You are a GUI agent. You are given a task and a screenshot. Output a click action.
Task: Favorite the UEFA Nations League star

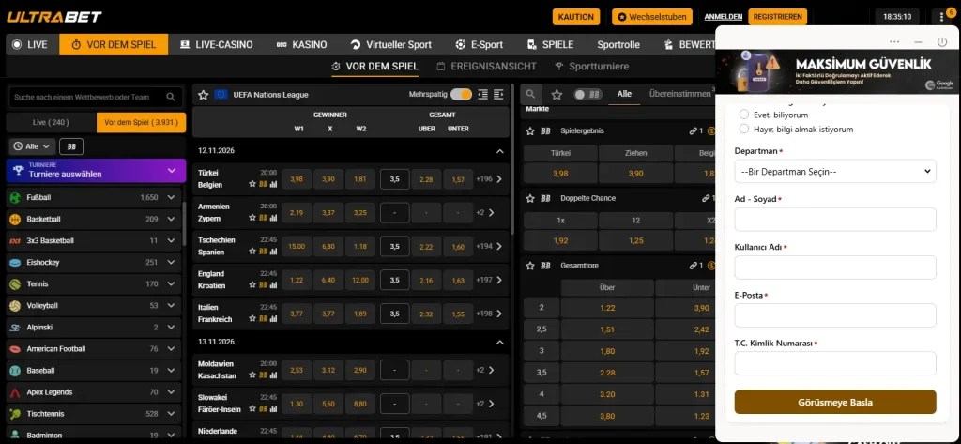click(x=204, y=95)
